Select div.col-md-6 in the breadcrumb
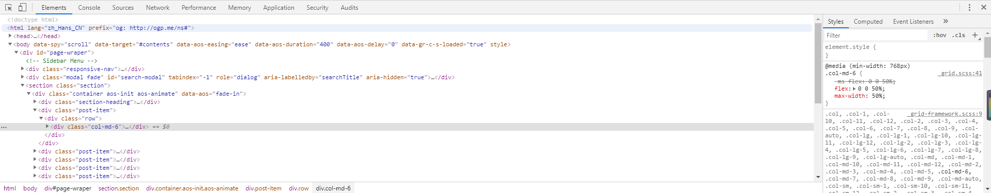This screenshot has height=193, width=991. pyautogui.click(x=333, y=188)
